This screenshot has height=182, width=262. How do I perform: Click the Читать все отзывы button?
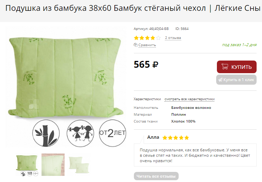click(x=156, y=176)
